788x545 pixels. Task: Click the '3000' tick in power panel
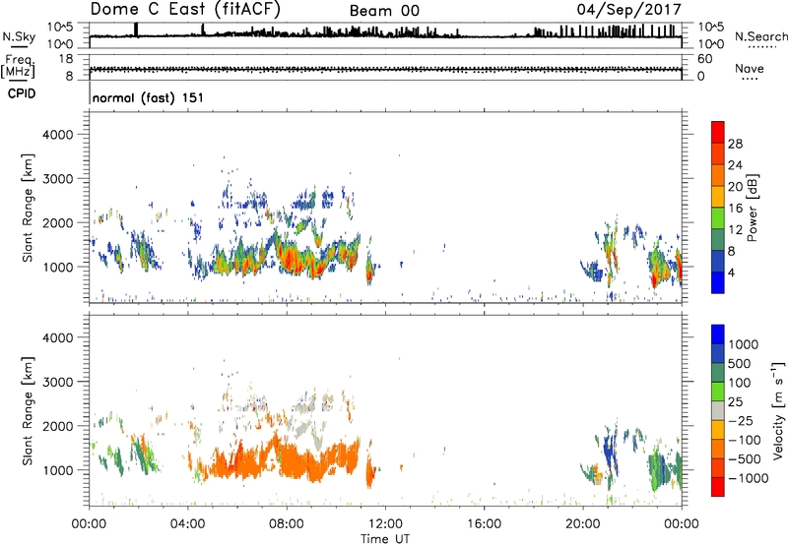pyautogui.click(x=58, y=179)
